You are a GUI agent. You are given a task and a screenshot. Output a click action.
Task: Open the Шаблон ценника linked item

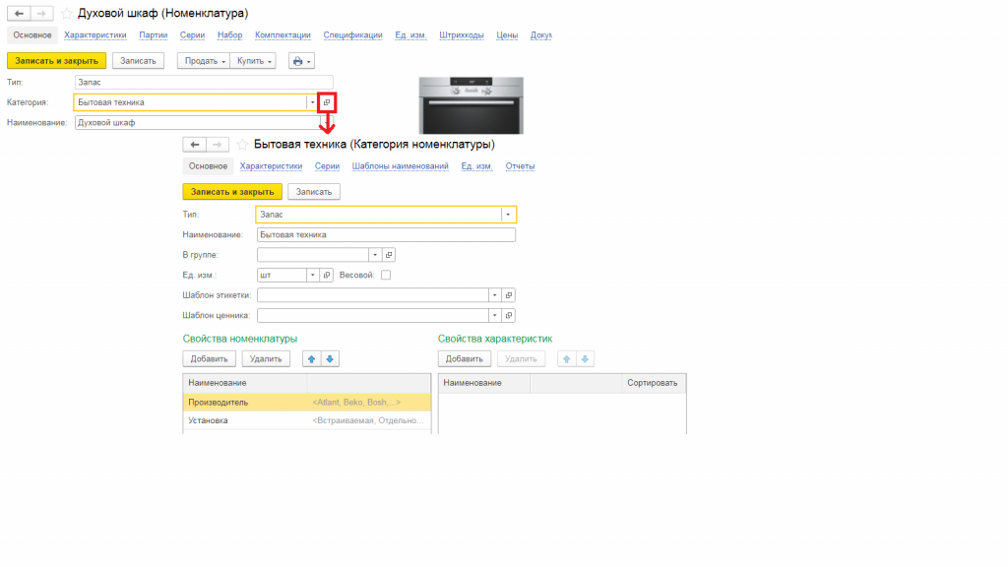coord(509,316)
